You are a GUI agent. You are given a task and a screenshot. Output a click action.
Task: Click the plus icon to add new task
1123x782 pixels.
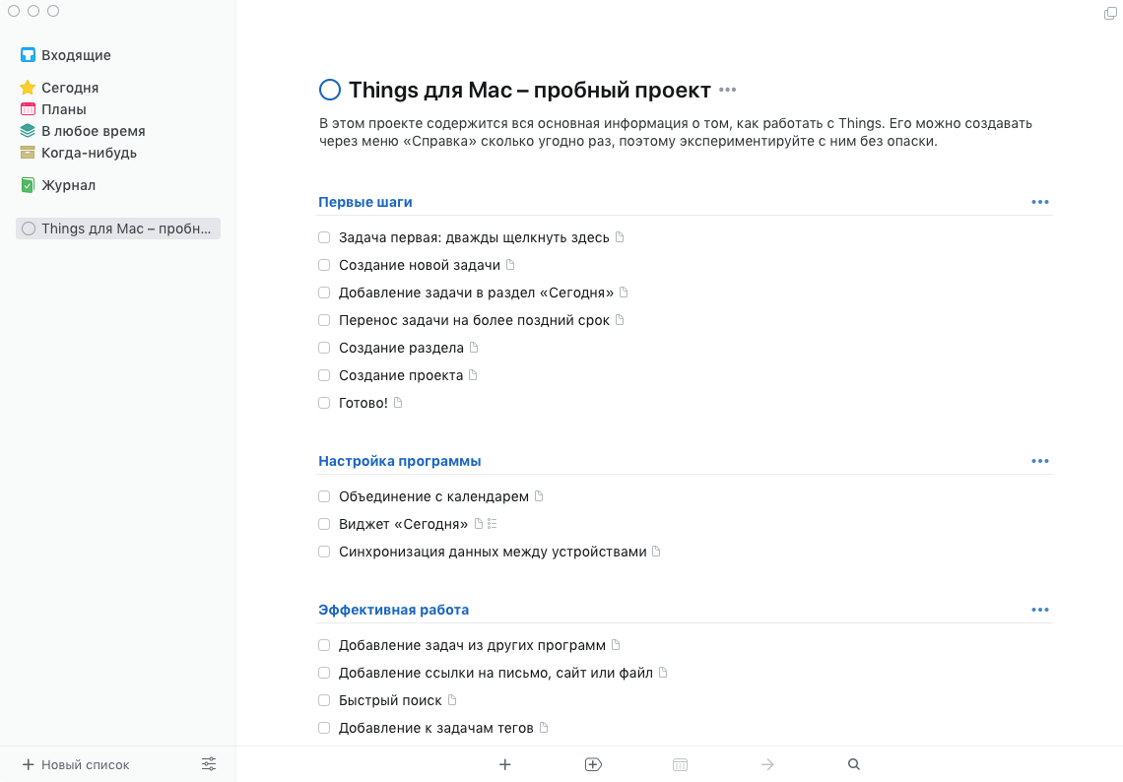point(505,764)
